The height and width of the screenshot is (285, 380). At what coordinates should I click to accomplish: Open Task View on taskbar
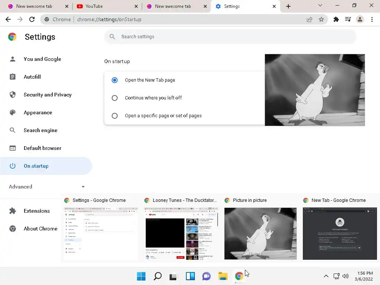pyautogui.click(x=174, y=276)
